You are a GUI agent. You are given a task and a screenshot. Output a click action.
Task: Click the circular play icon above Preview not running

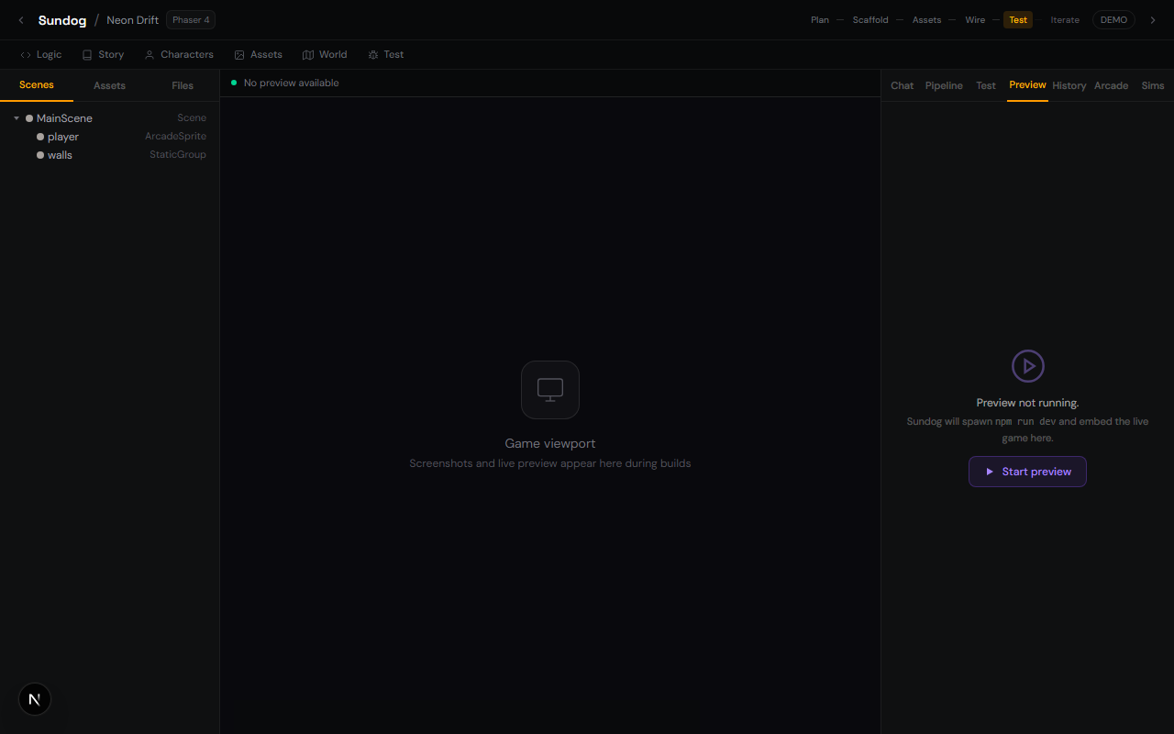tap(1028, 366)
